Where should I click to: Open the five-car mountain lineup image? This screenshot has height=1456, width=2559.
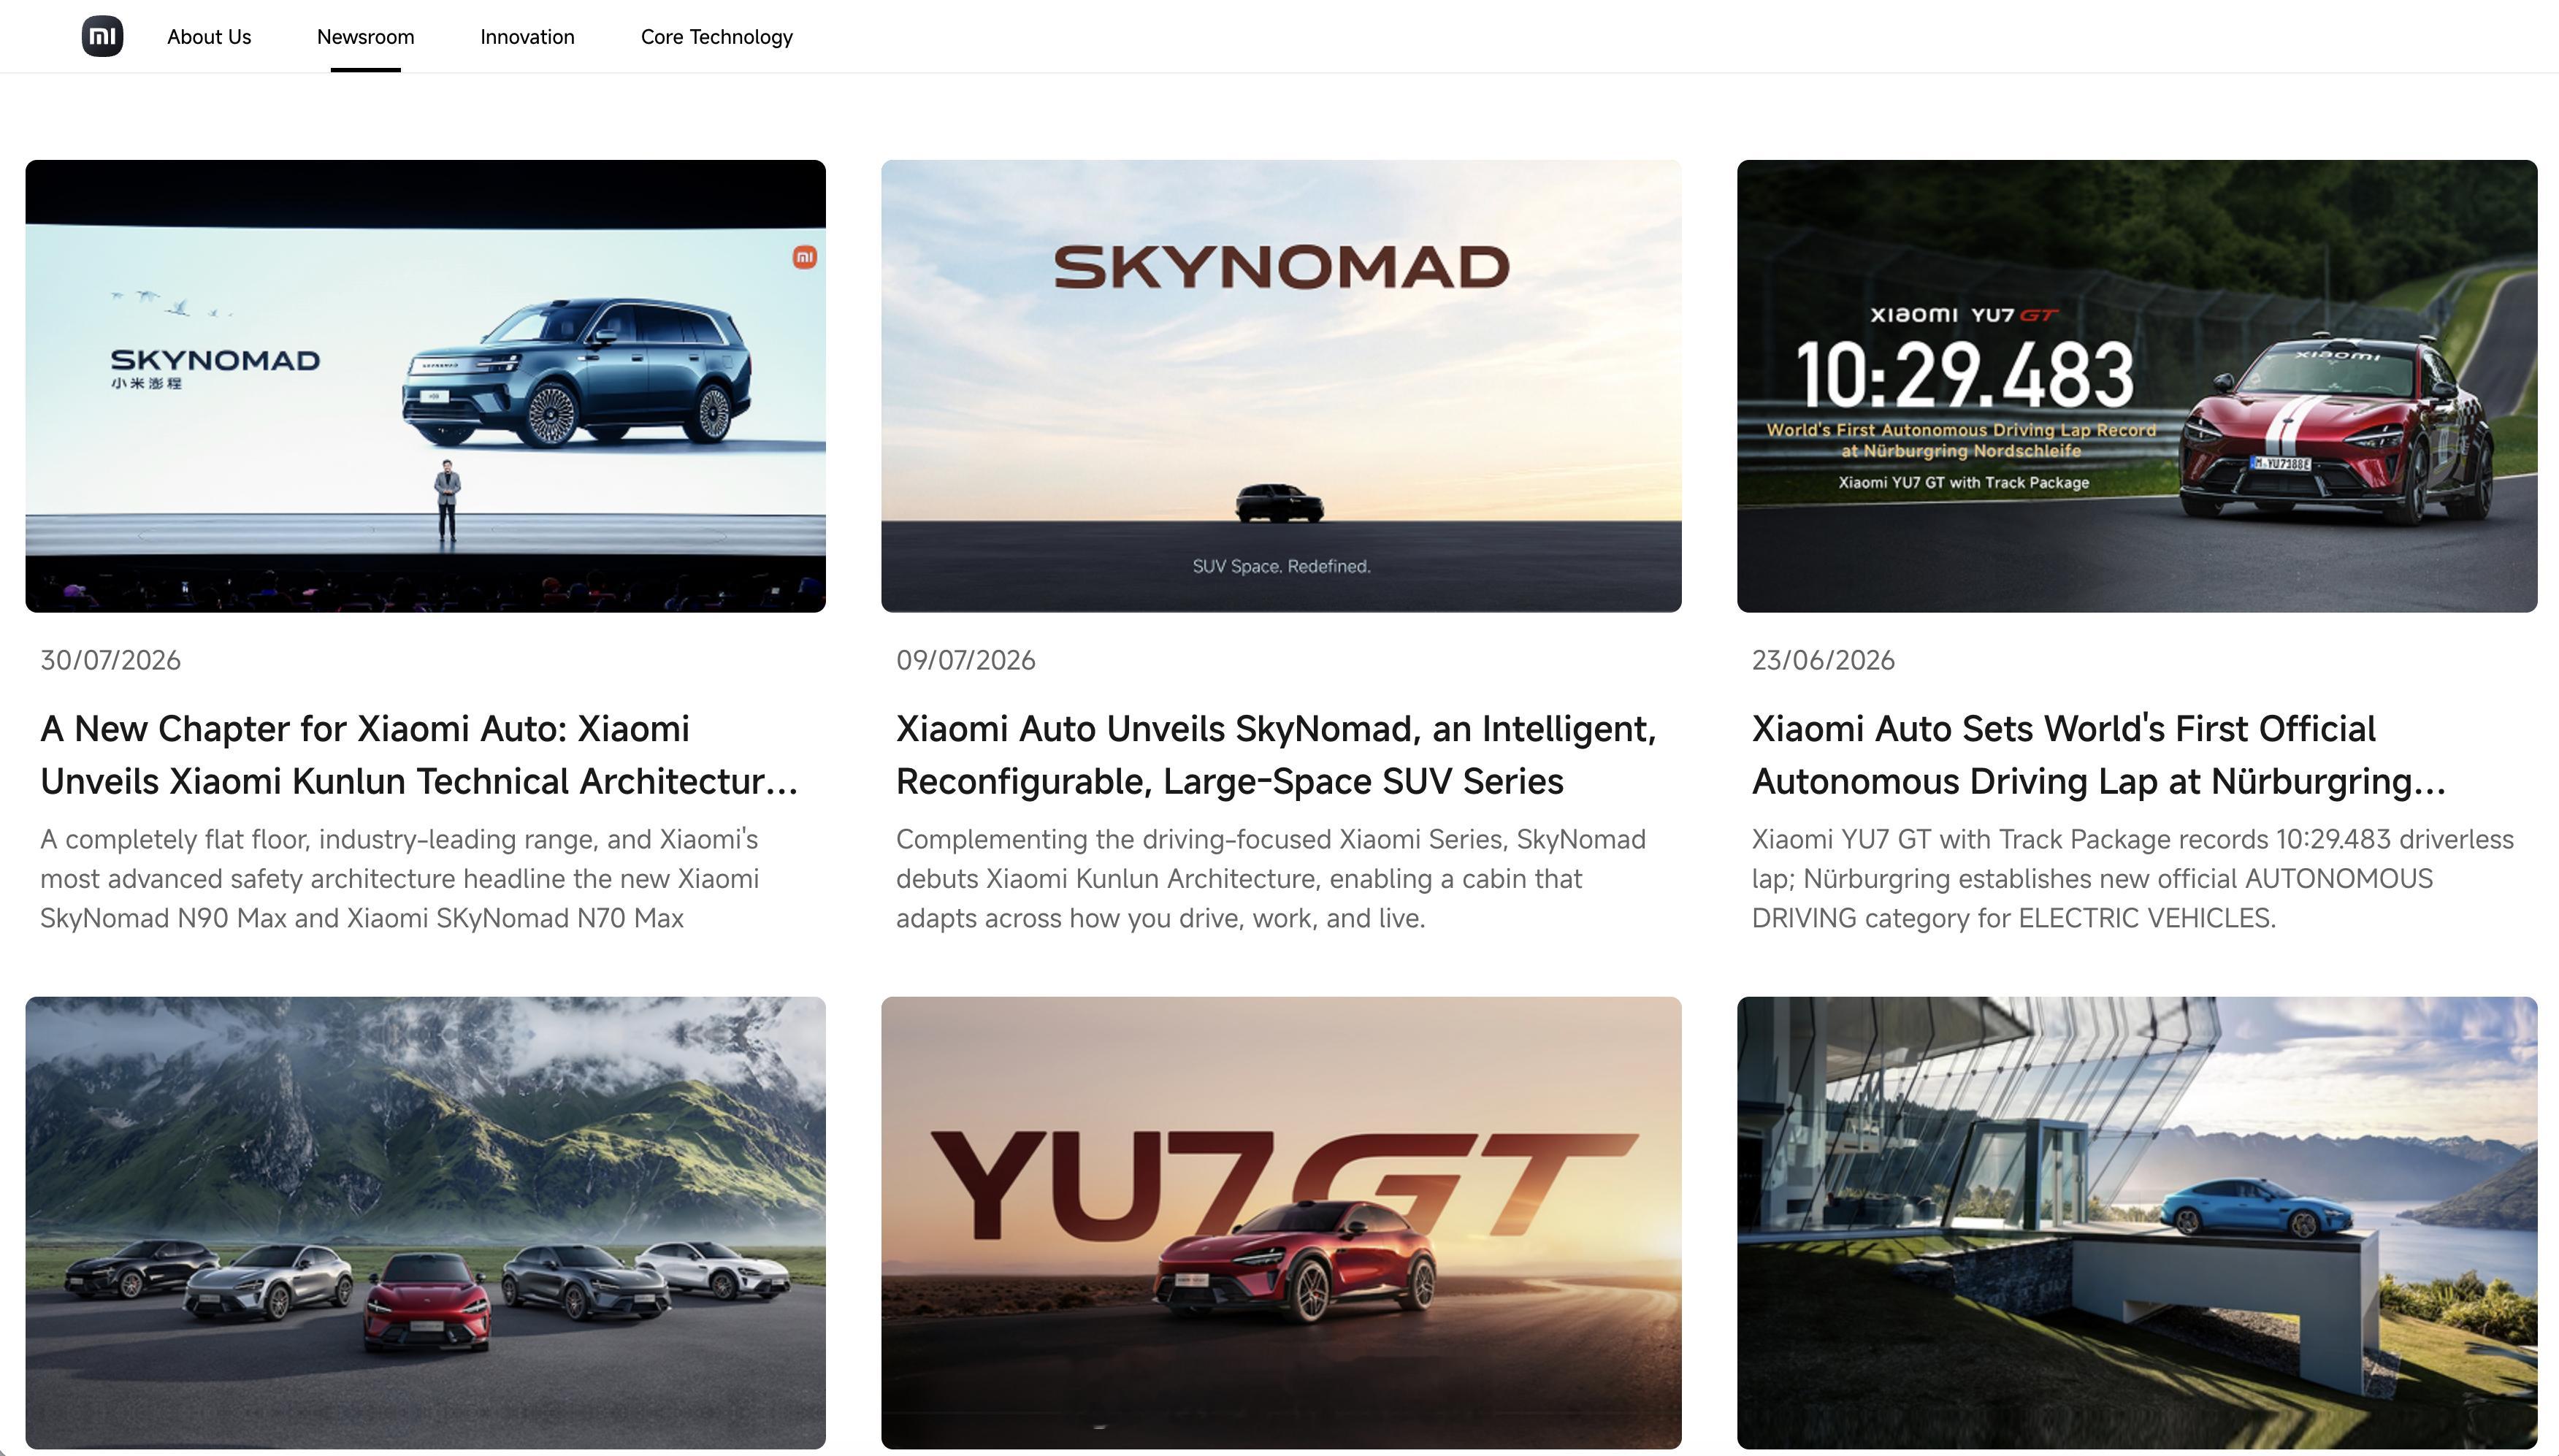[x=425, y=1222]
